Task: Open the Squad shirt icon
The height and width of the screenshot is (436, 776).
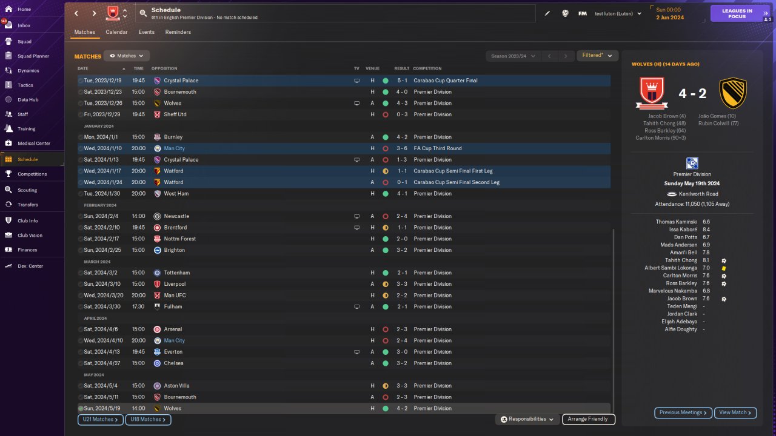Action: [8, 42]
